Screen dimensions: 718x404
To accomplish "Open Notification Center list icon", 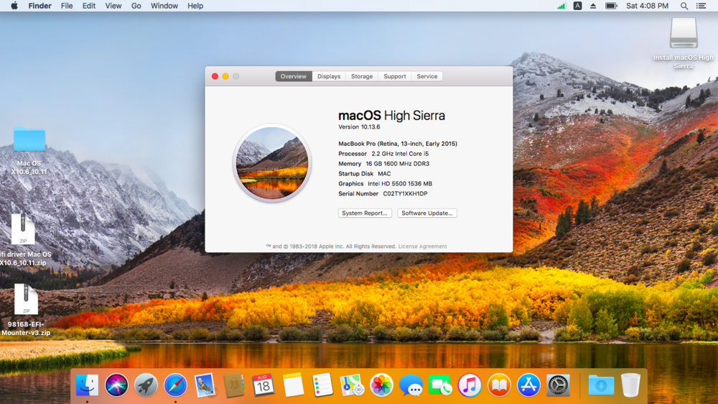I will point(703,6).
